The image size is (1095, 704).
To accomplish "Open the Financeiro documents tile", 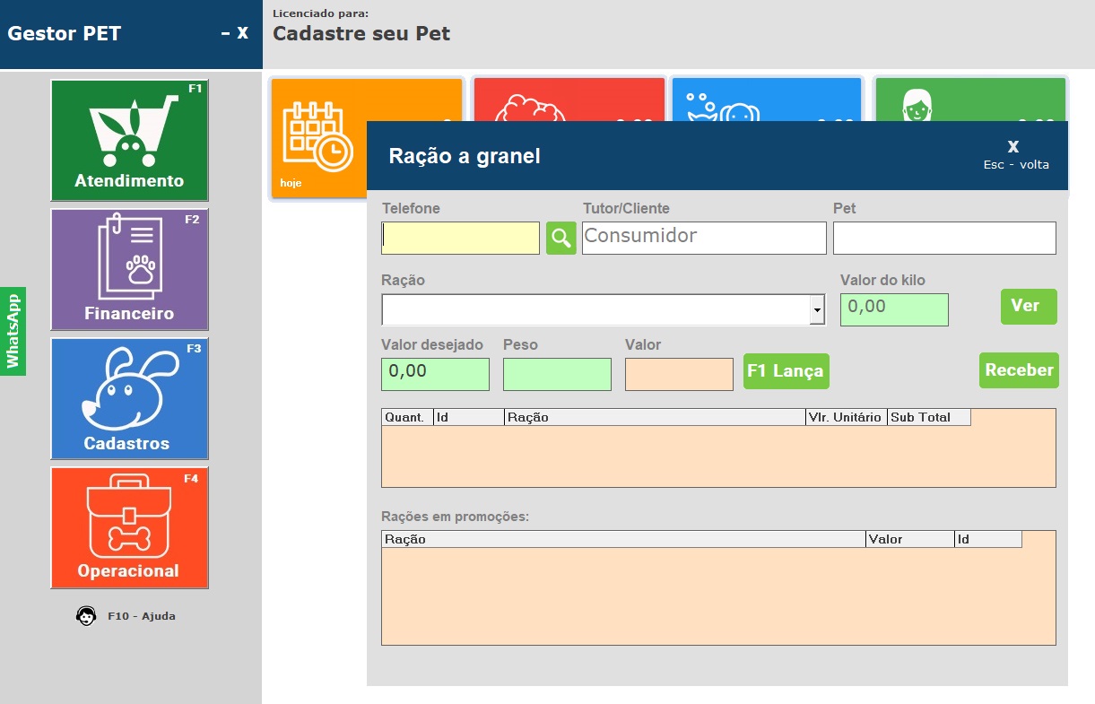I will point(129,269).
